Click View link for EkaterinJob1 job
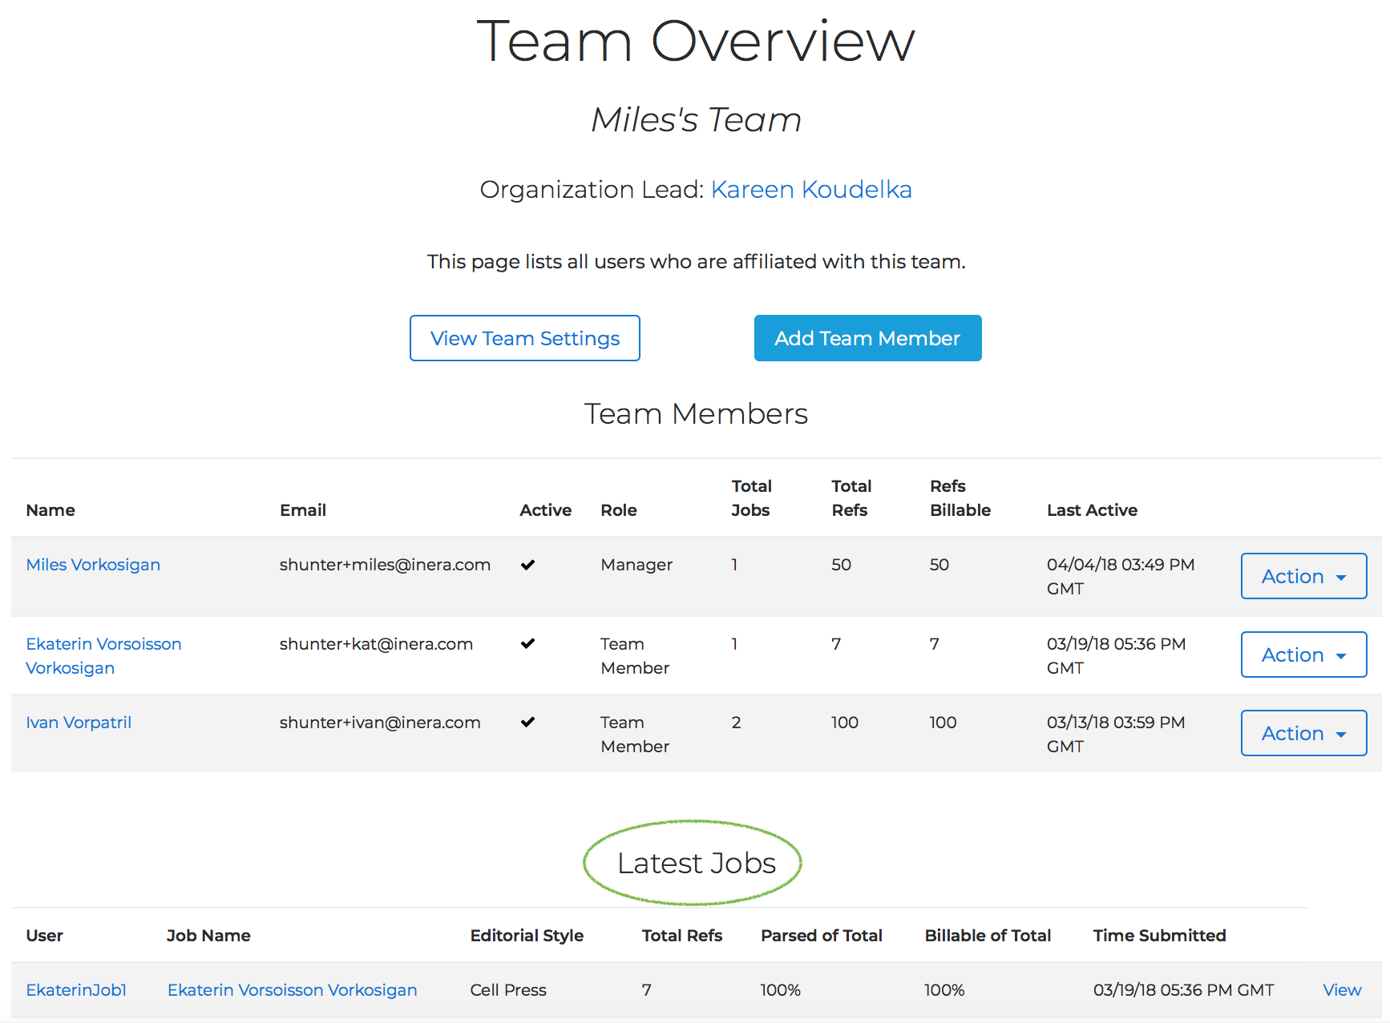The height and width of the screenshot is (1023, 1390). pyautogui.click(x=1342, y=990)
